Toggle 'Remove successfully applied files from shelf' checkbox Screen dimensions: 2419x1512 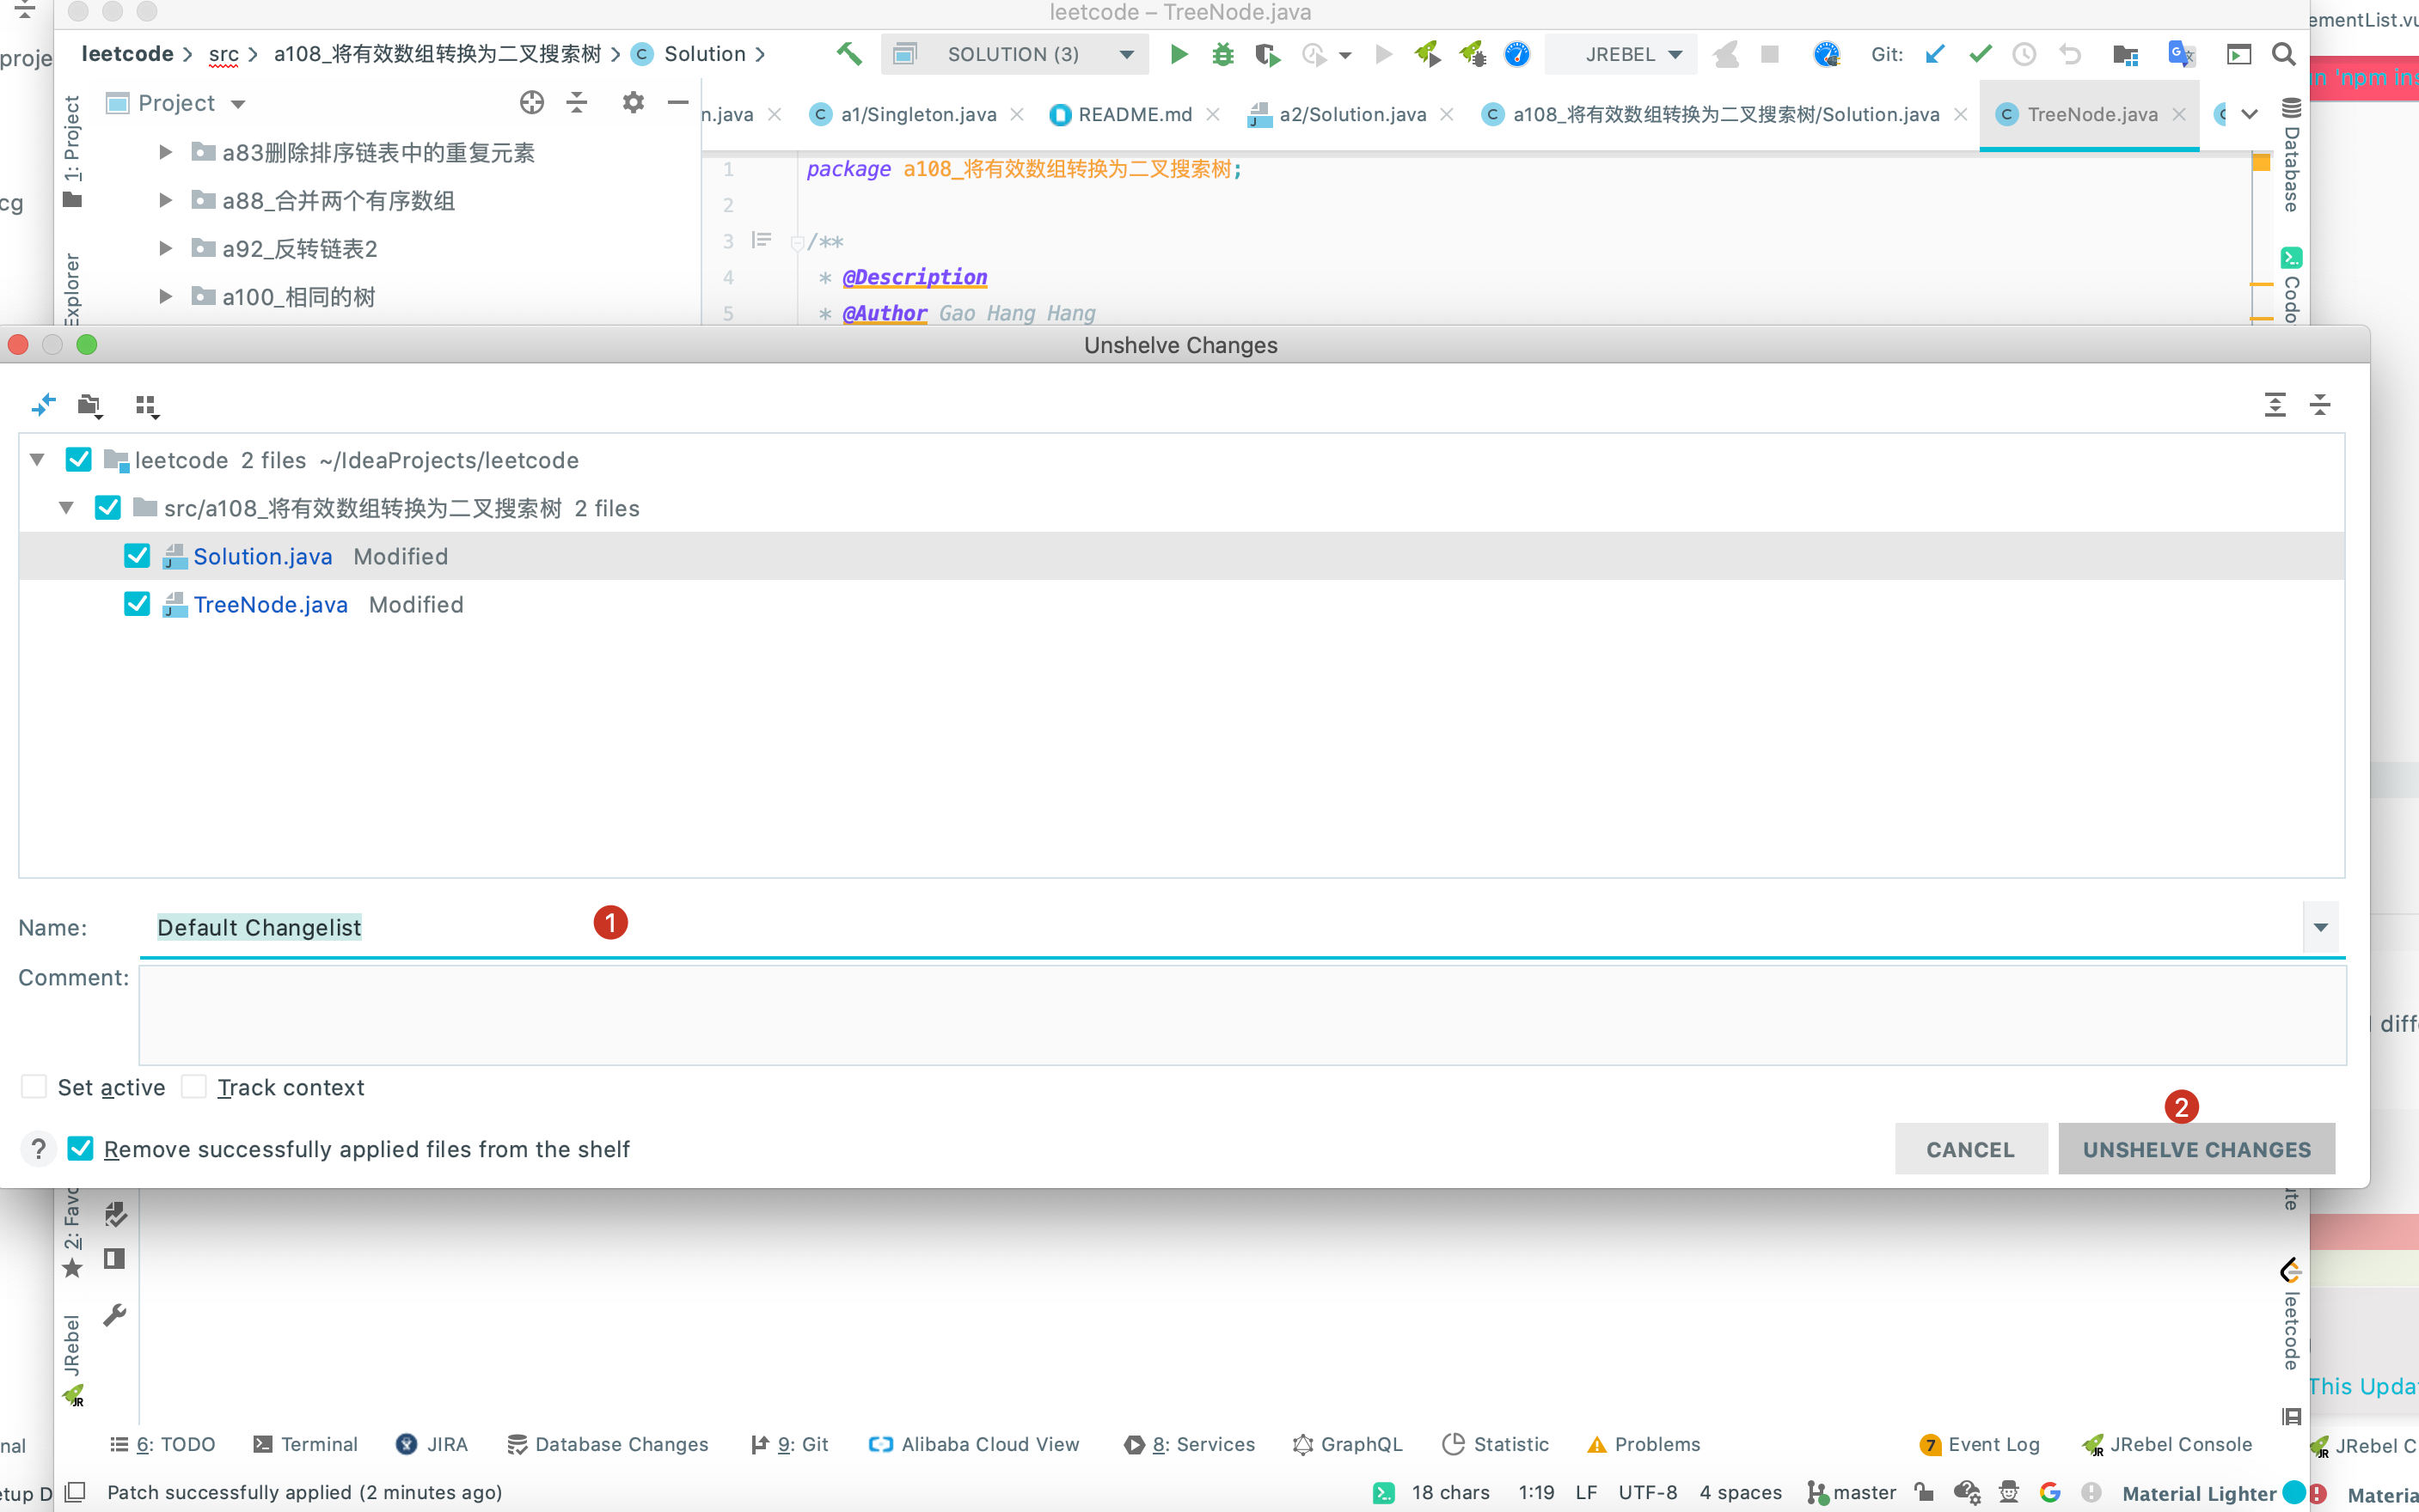click(x=80, y=1149)
